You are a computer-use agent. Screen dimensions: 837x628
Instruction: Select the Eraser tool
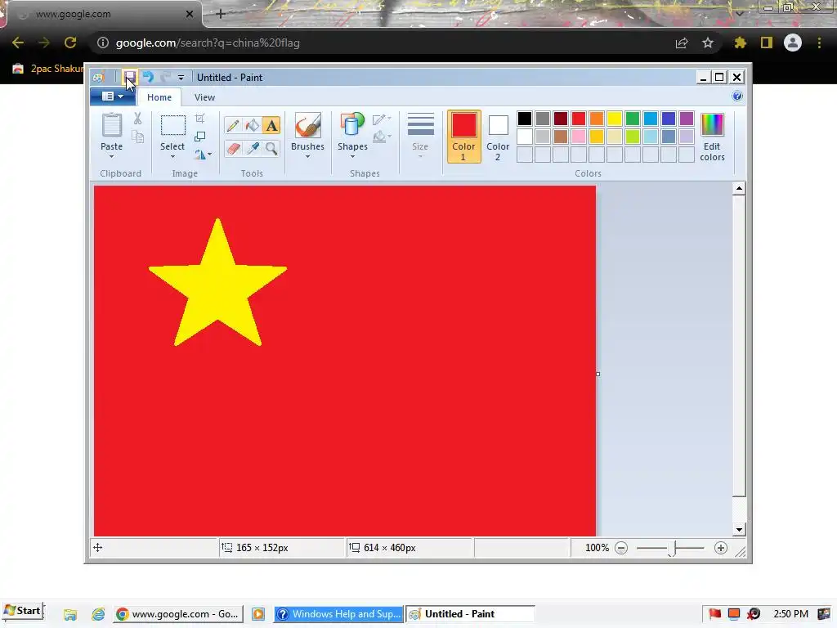point(233,148)
